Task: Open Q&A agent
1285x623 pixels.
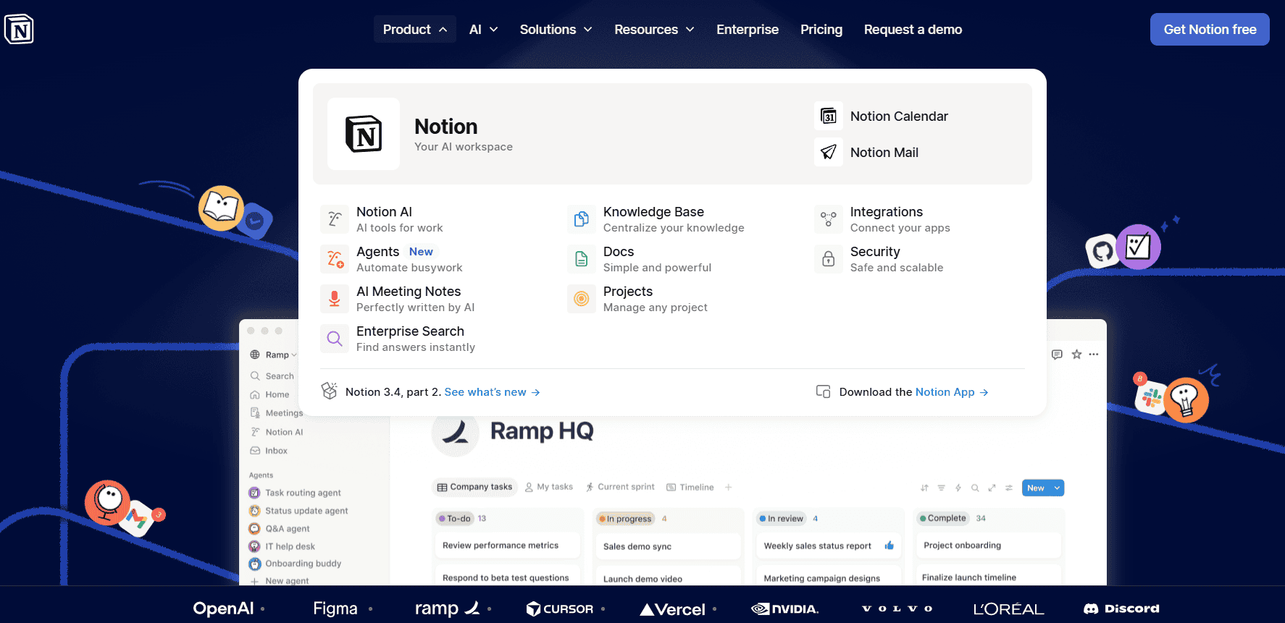Action: click(x=280, y=529)
